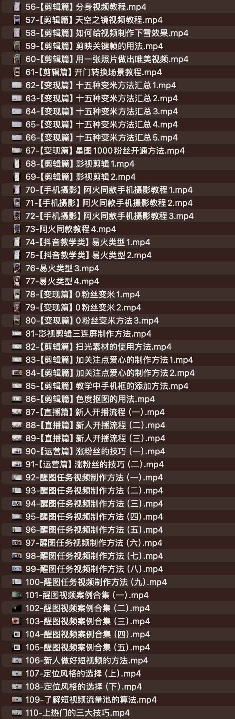This screenshot has height=719, width=235.
Task: Click the icon beside 101-醒图视频案例合集（一）
Action: click(17, 595)
